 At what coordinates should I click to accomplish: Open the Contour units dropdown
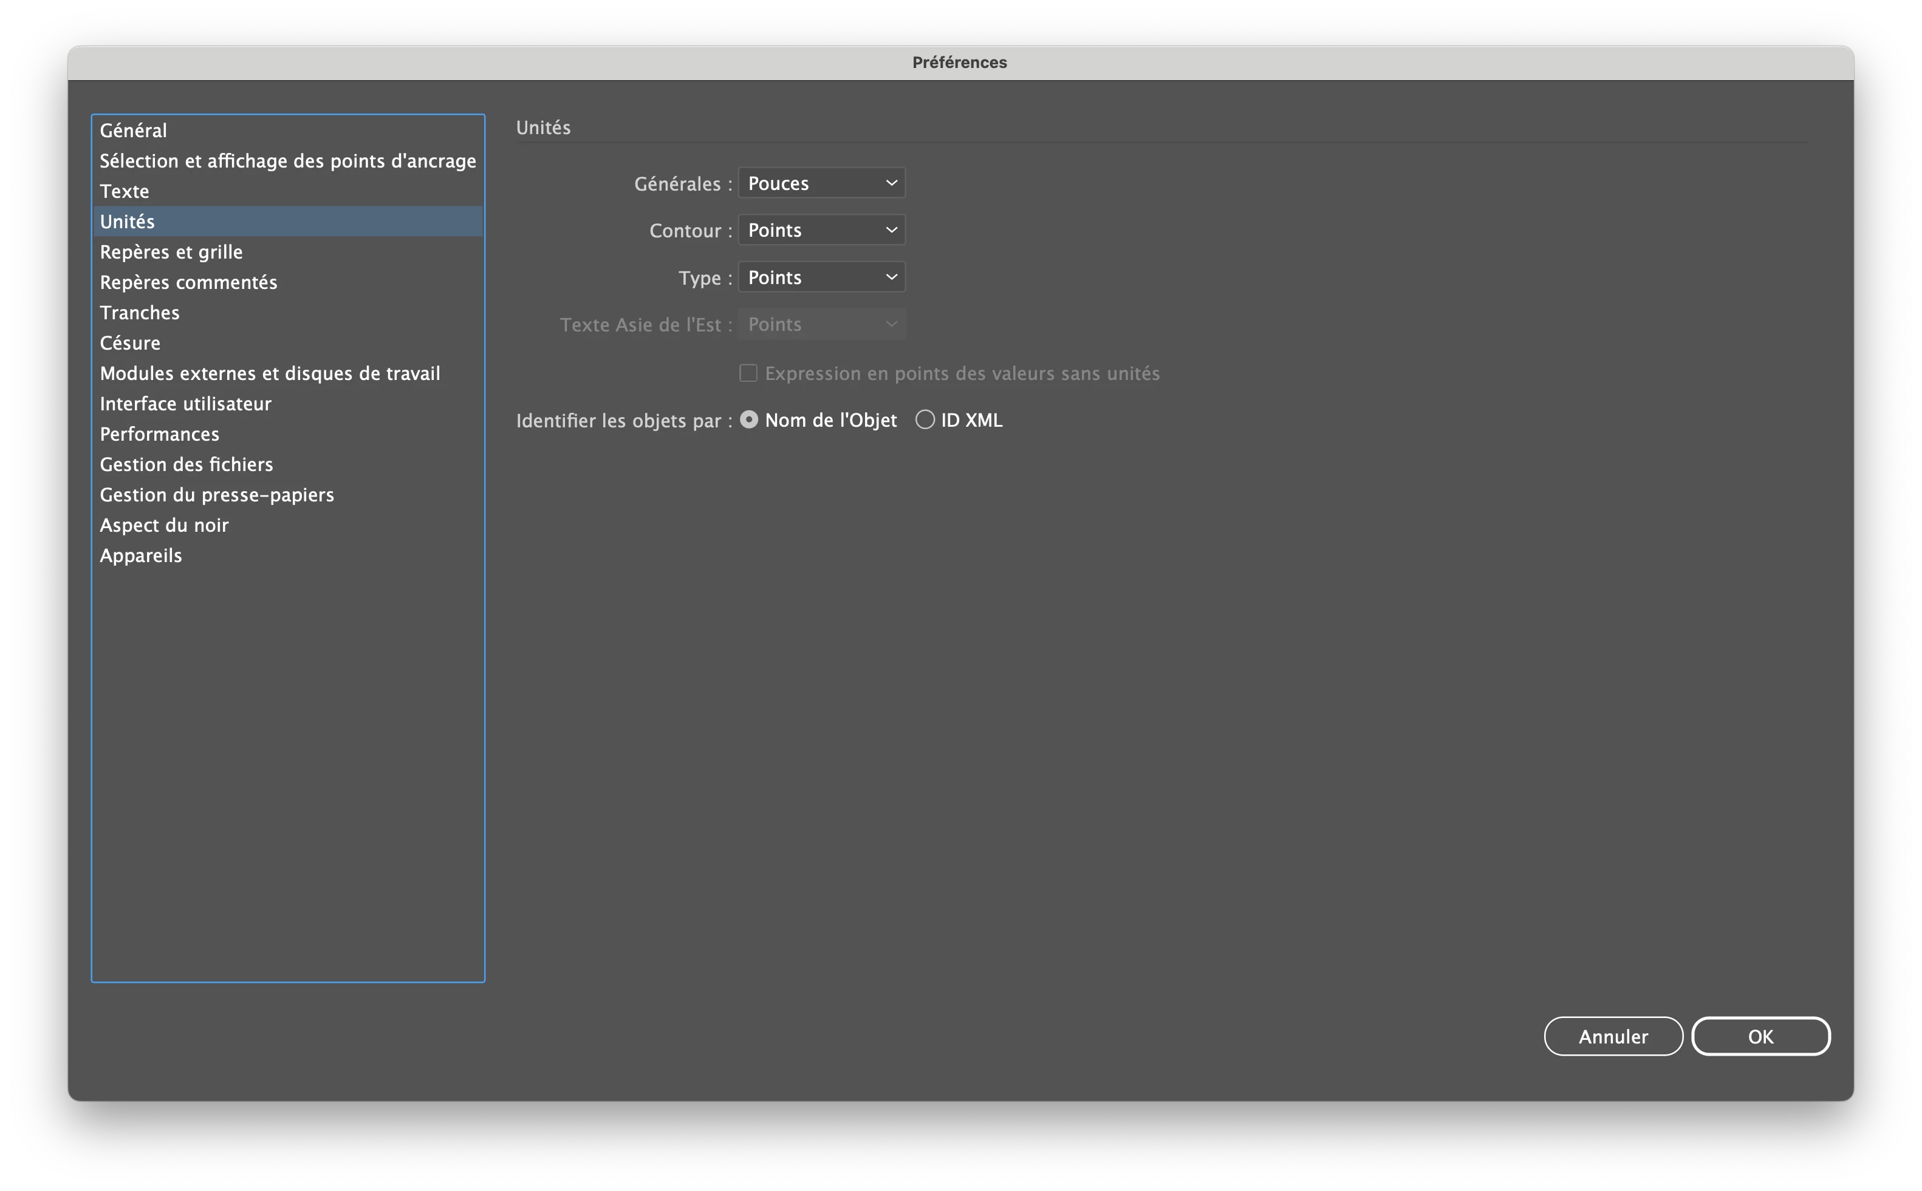pos(821,230)
